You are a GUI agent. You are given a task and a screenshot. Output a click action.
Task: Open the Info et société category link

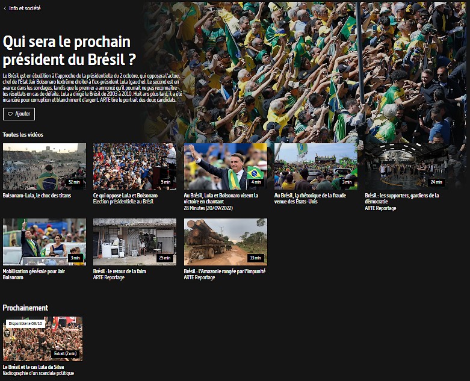(x=25, y=8)
